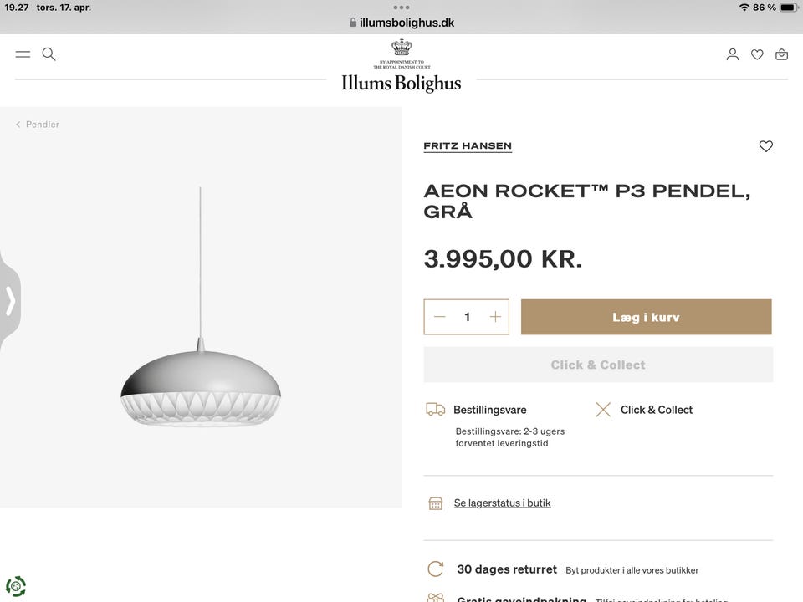This screenshot has width=803, height=602.
Task: Open the Fritz Hansen brand link
Action: [x=468, y=145]
